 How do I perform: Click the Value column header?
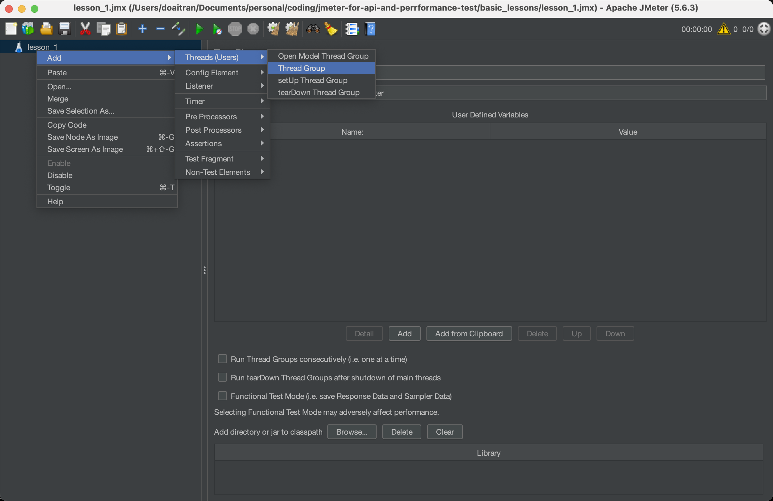[628, 132]
